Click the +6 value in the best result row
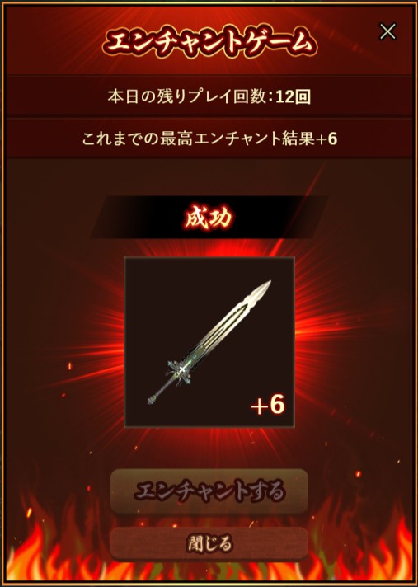Image resolution: width=418 pixels, height=587 pixels. 326,139
